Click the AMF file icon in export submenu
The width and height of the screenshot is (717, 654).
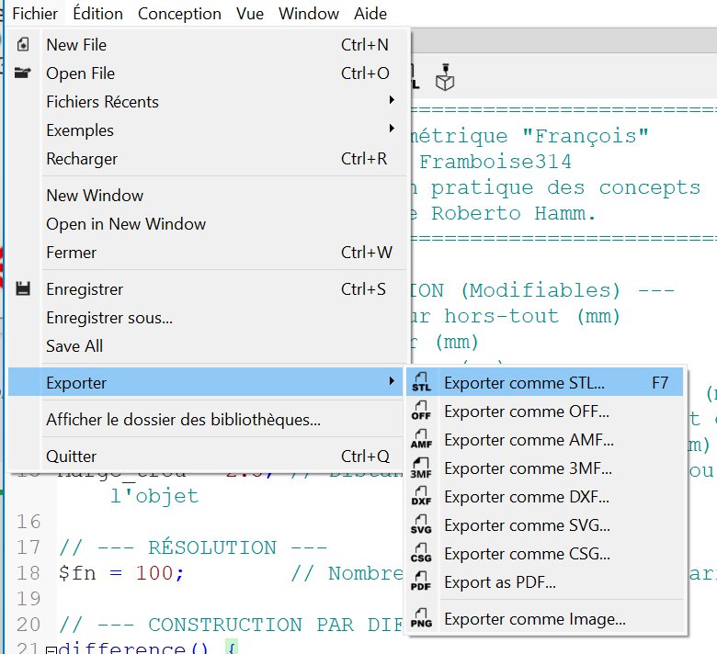click(x=421, y=440)
